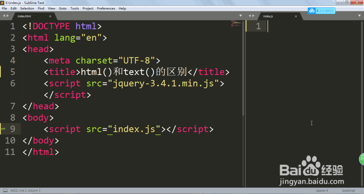Click line number 9 in index.html gutter
This screenshot has width=364, height=194.
click(13, 129)
